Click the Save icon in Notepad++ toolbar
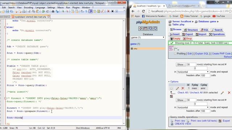 coord(7,12)
